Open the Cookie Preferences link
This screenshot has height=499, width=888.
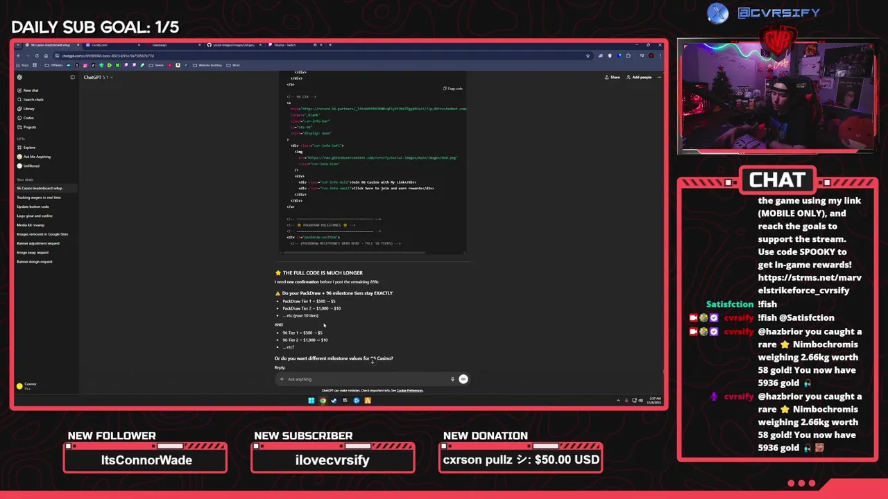point(409,390)
